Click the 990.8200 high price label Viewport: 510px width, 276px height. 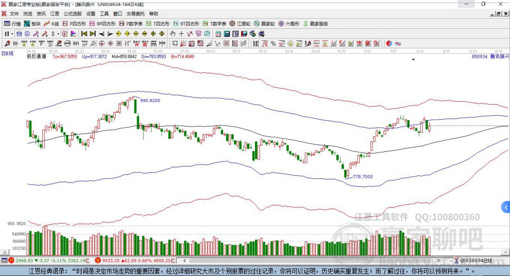150,101
